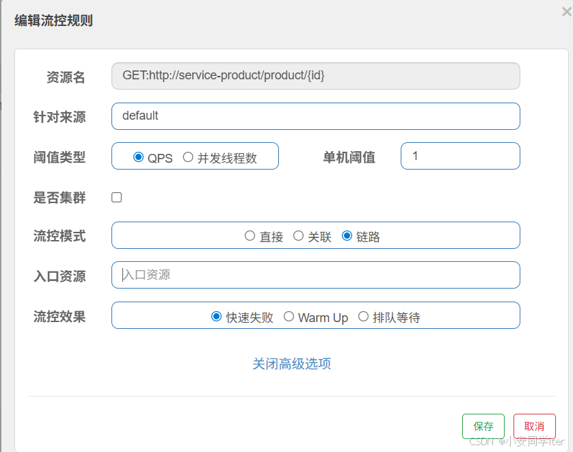Click the 入口资源 label

coord(59,276)
